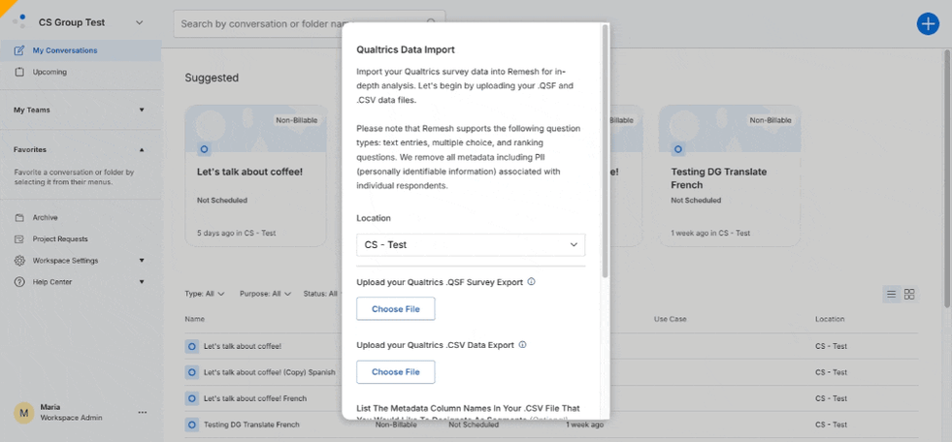Image resolution: width=952 pixels, height=442 pixels.
Task: Expand the My Teams section
Action: point(142,110)
